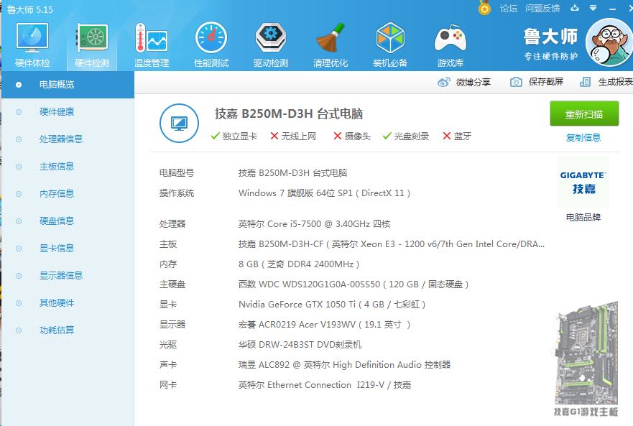
Task: Click the 英特尔 Ethernet Connection I219-V value
Action: point(325,385)
